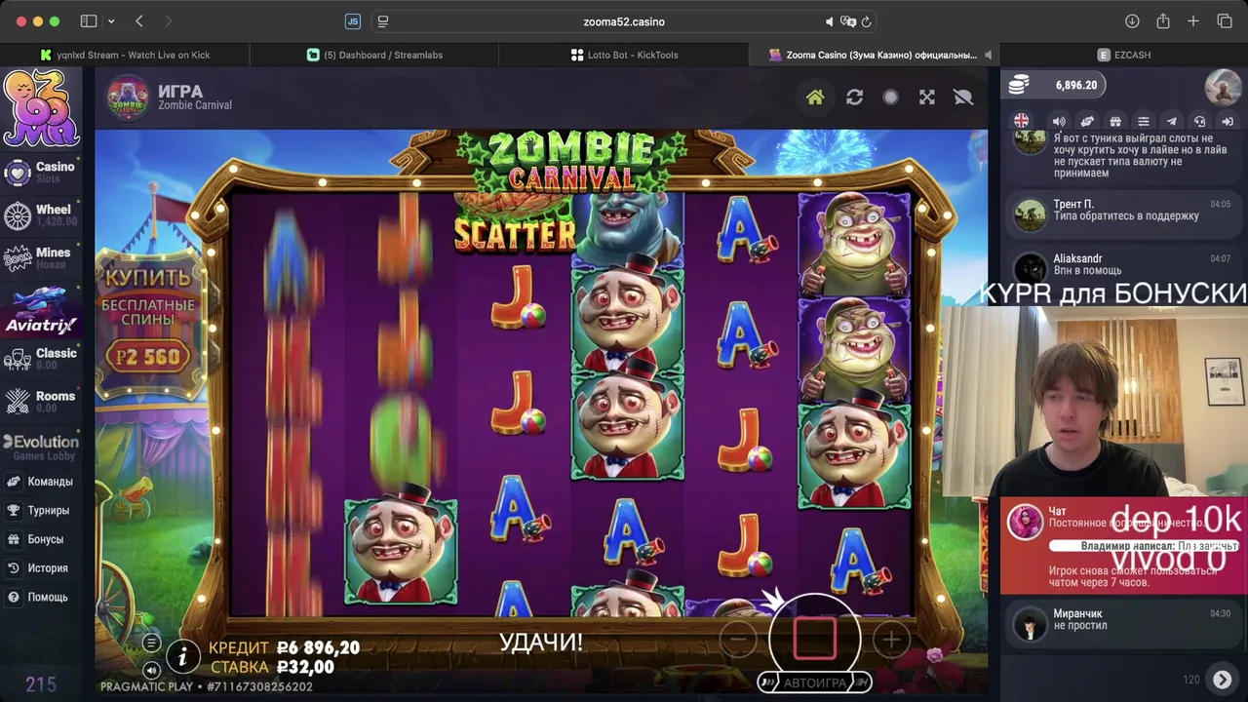Click Миранчик username in chat
The width and height of the screenshot is (1248, 702).
1077,613
